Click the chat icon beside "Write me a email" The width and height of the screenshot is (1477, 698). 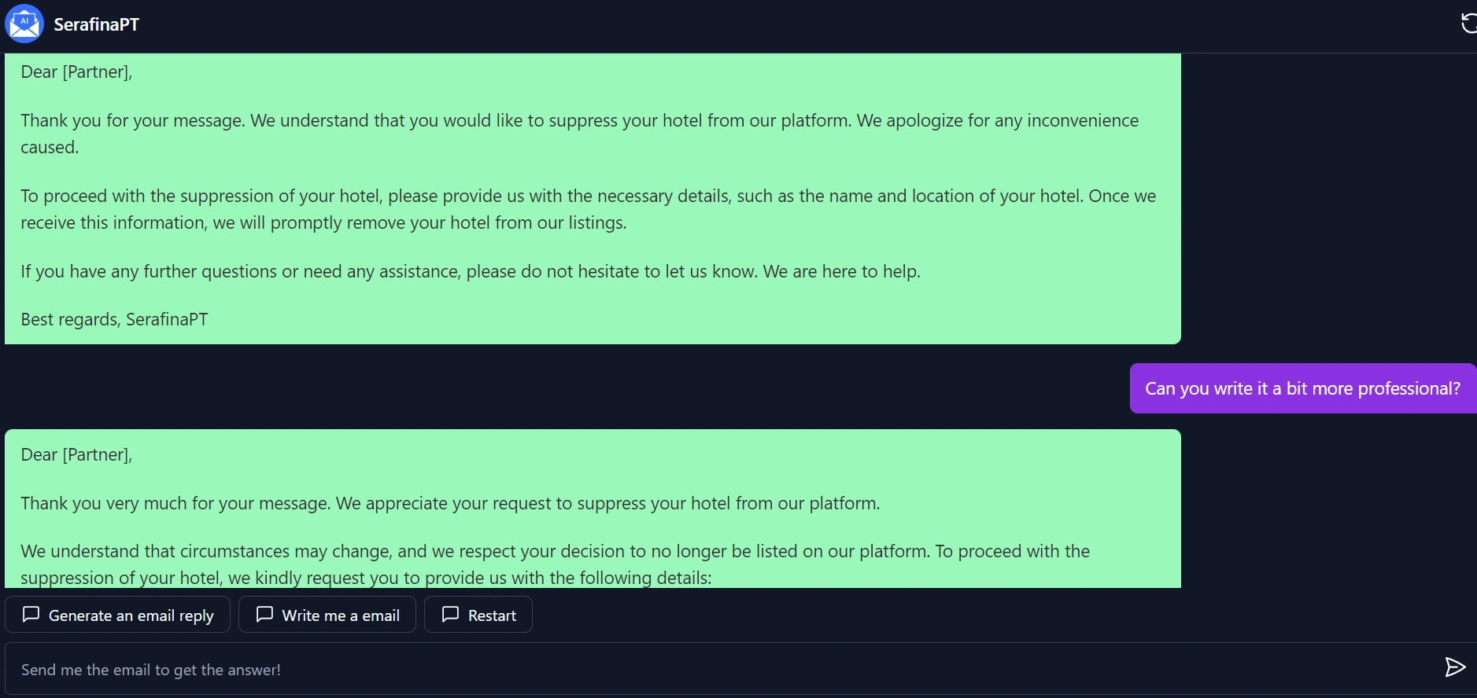pyautogui.click(x=265, y=615)
